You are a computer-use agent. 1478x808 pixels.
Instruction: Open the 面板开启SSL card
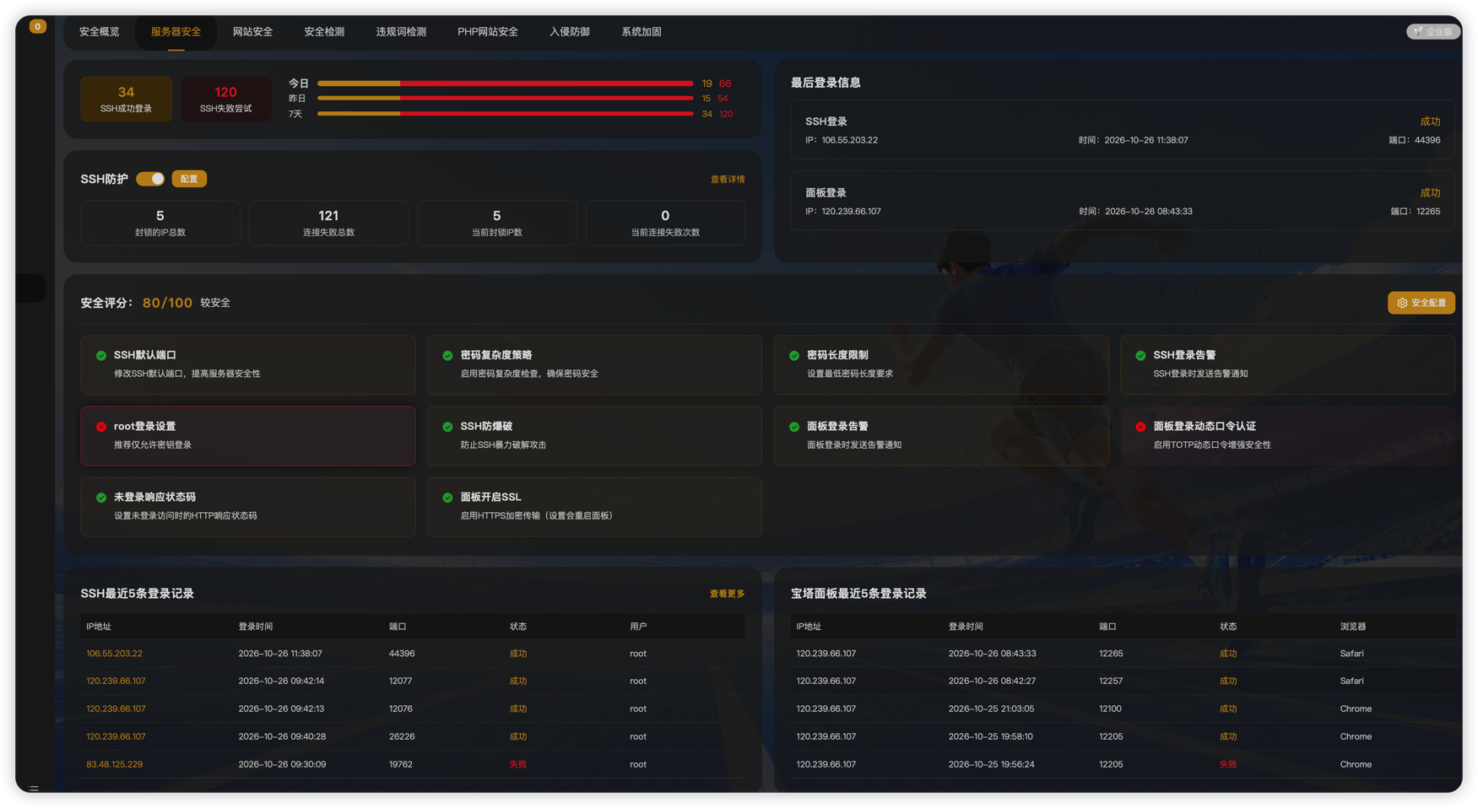click(x=594, y=507)
